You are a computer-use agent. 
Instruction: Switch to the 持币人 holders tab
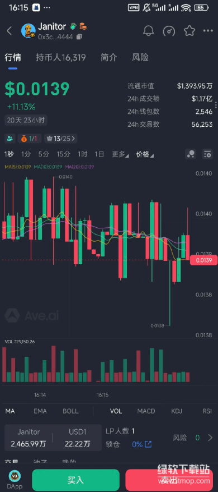(61, 57)
